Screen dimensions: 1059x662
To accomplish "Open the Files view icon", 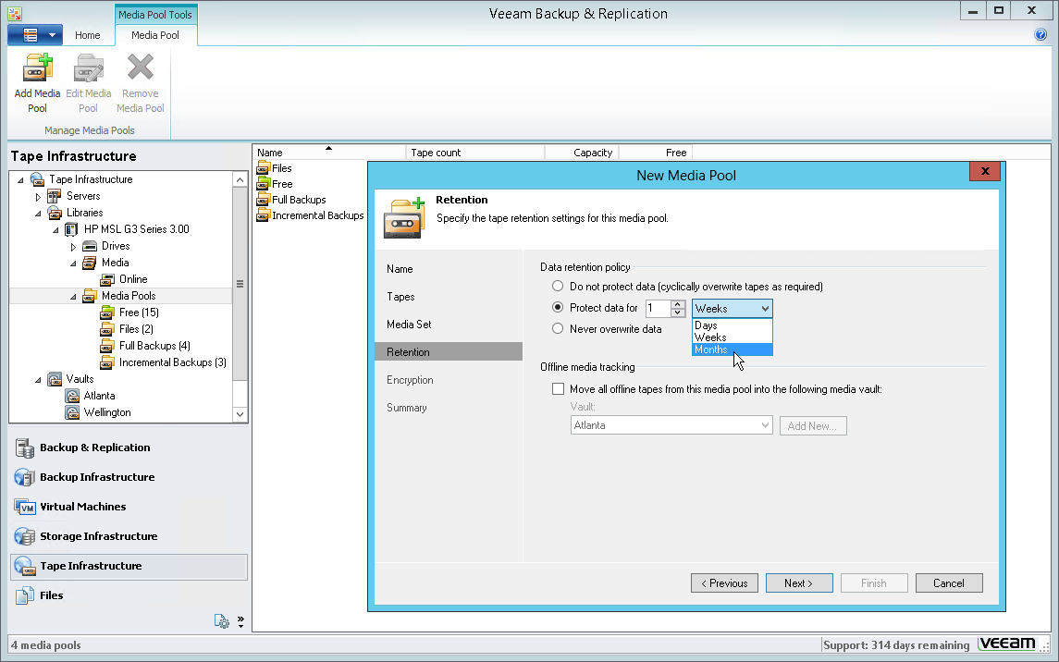I will [x=24, y=595].
